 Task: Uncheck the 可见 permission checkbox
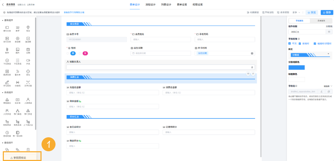pos(289,44)
